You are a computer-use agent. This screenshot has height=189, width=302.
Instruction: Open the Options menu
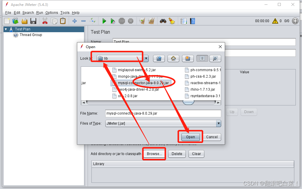pos(52,13)
